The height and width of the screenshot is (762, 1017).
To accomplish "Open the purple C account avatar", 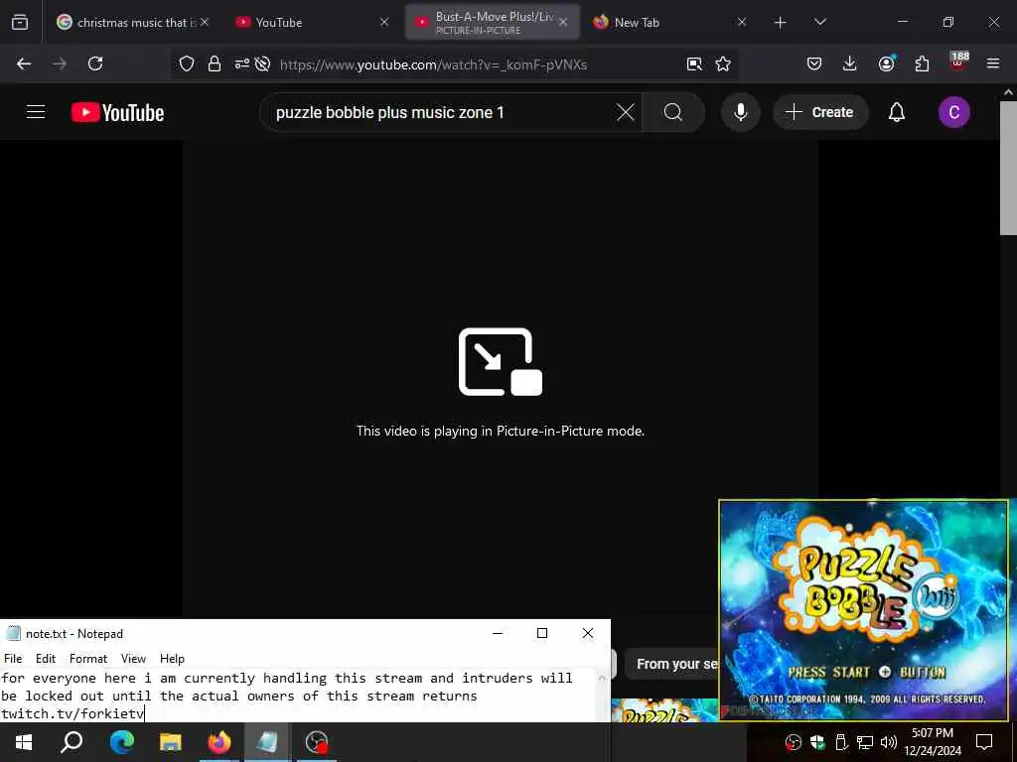I will coord(954,112).
